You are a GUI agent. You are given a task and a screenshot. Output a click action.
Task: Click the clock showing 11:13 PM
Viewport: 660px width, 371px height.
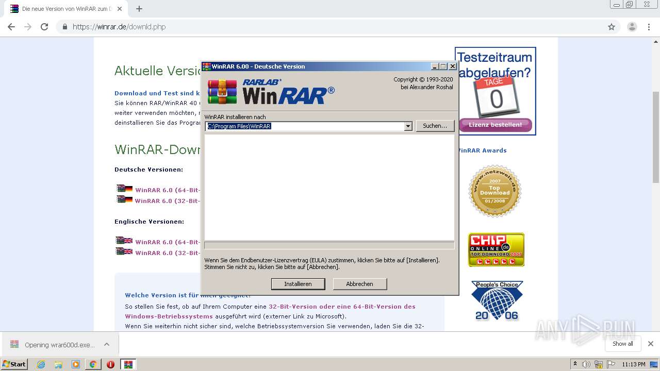[634, 364]
